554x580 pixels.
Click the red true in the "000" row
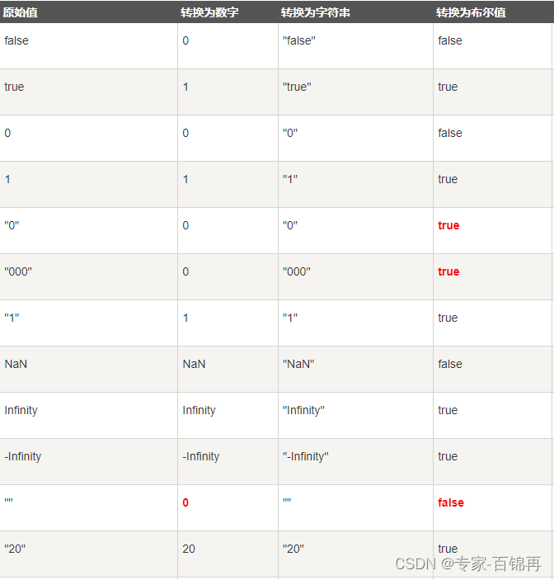click(448, 271)
